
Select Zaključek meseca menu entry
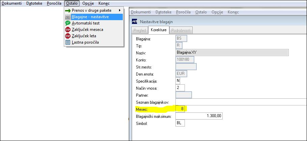[94, 30]
